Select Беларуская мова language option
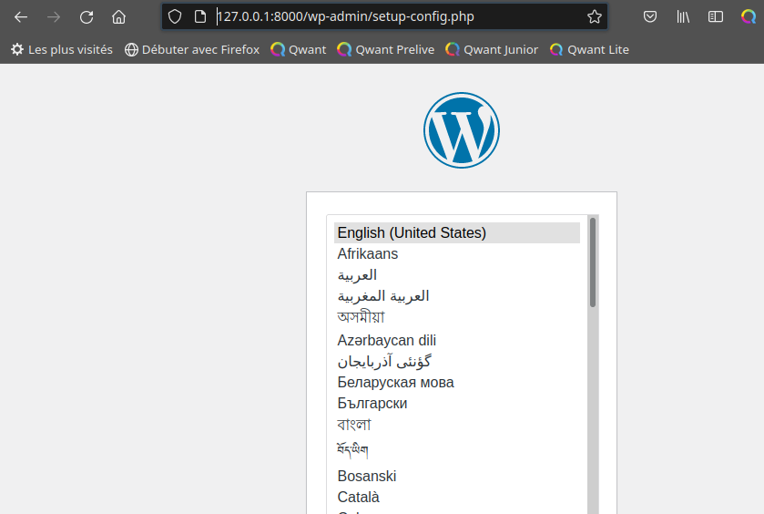The width and height of the screenshot is (764, 514). click(457, 383)
